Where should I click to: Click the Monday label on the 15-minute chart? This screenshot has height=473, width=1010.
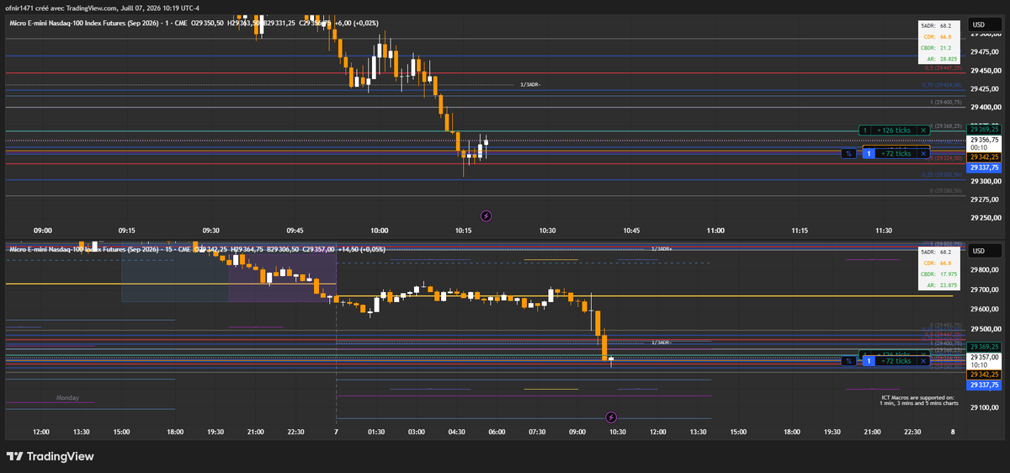tap(67, 396)
